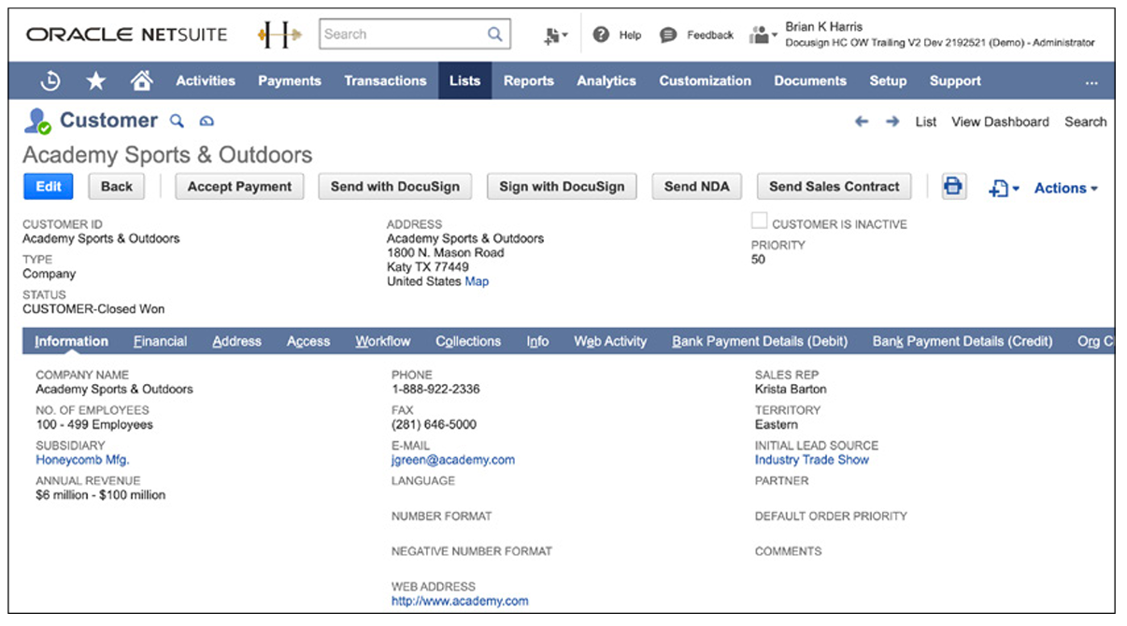This screenshot has height=626, width=1127.
Task: Go to the Home dashboard icon
Action: pos(141,80)
